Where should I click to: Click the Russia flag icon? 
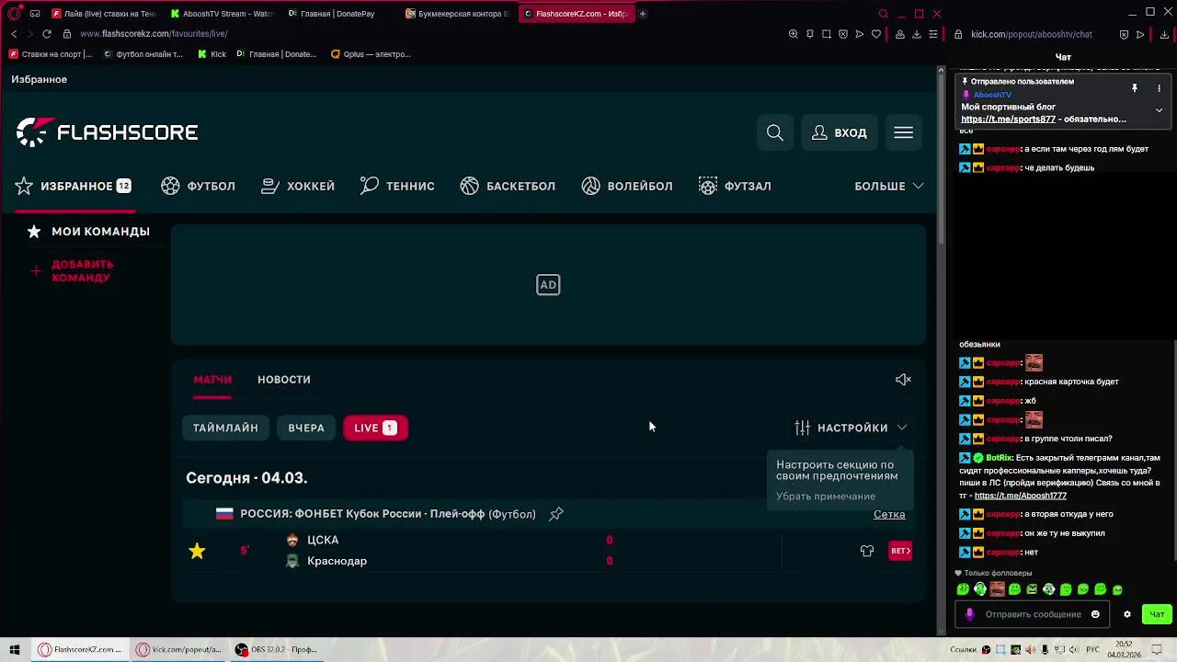click(x=224, y=514)
